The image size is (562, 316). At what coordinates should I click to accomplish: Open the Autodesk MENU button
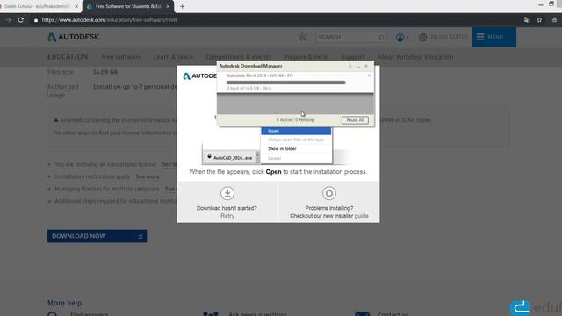coord(494,37)
